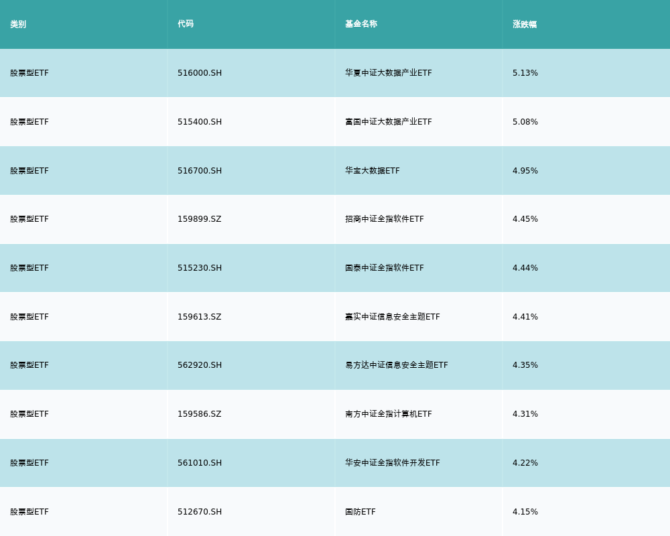Select fund code 515230.SH
Image resolution: width=670 pixels, height=536 pixels.
(x=200, y=268)
